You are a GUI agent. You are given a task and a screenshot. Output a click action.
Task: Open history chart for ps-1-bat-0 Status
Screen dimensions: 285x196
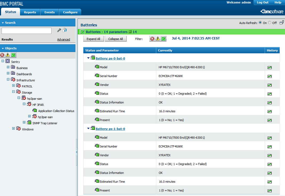[x=270, y=164]
